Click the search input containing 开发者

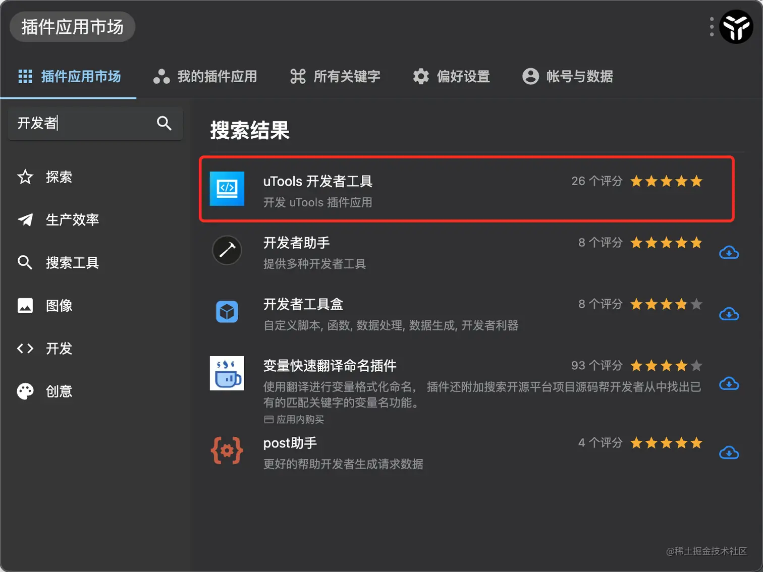76,124
